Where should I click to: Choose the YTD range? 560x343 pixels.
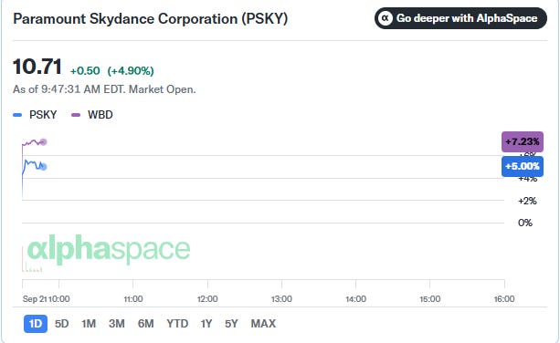[177, 324]
